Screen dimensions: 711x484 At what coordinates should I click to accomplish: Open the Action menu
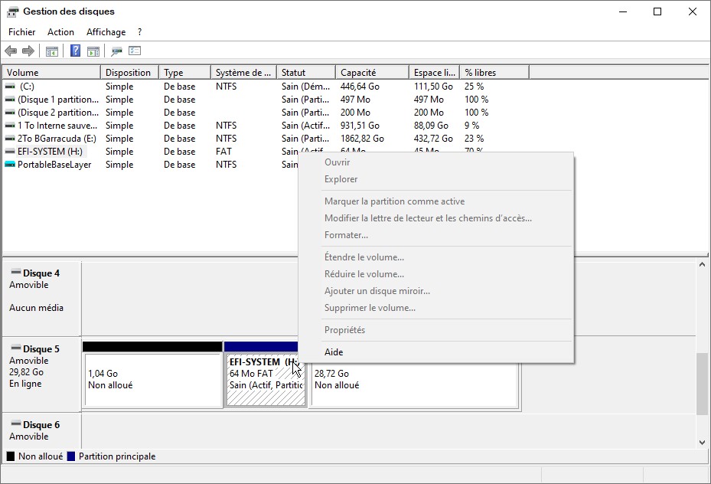point(60,32)
